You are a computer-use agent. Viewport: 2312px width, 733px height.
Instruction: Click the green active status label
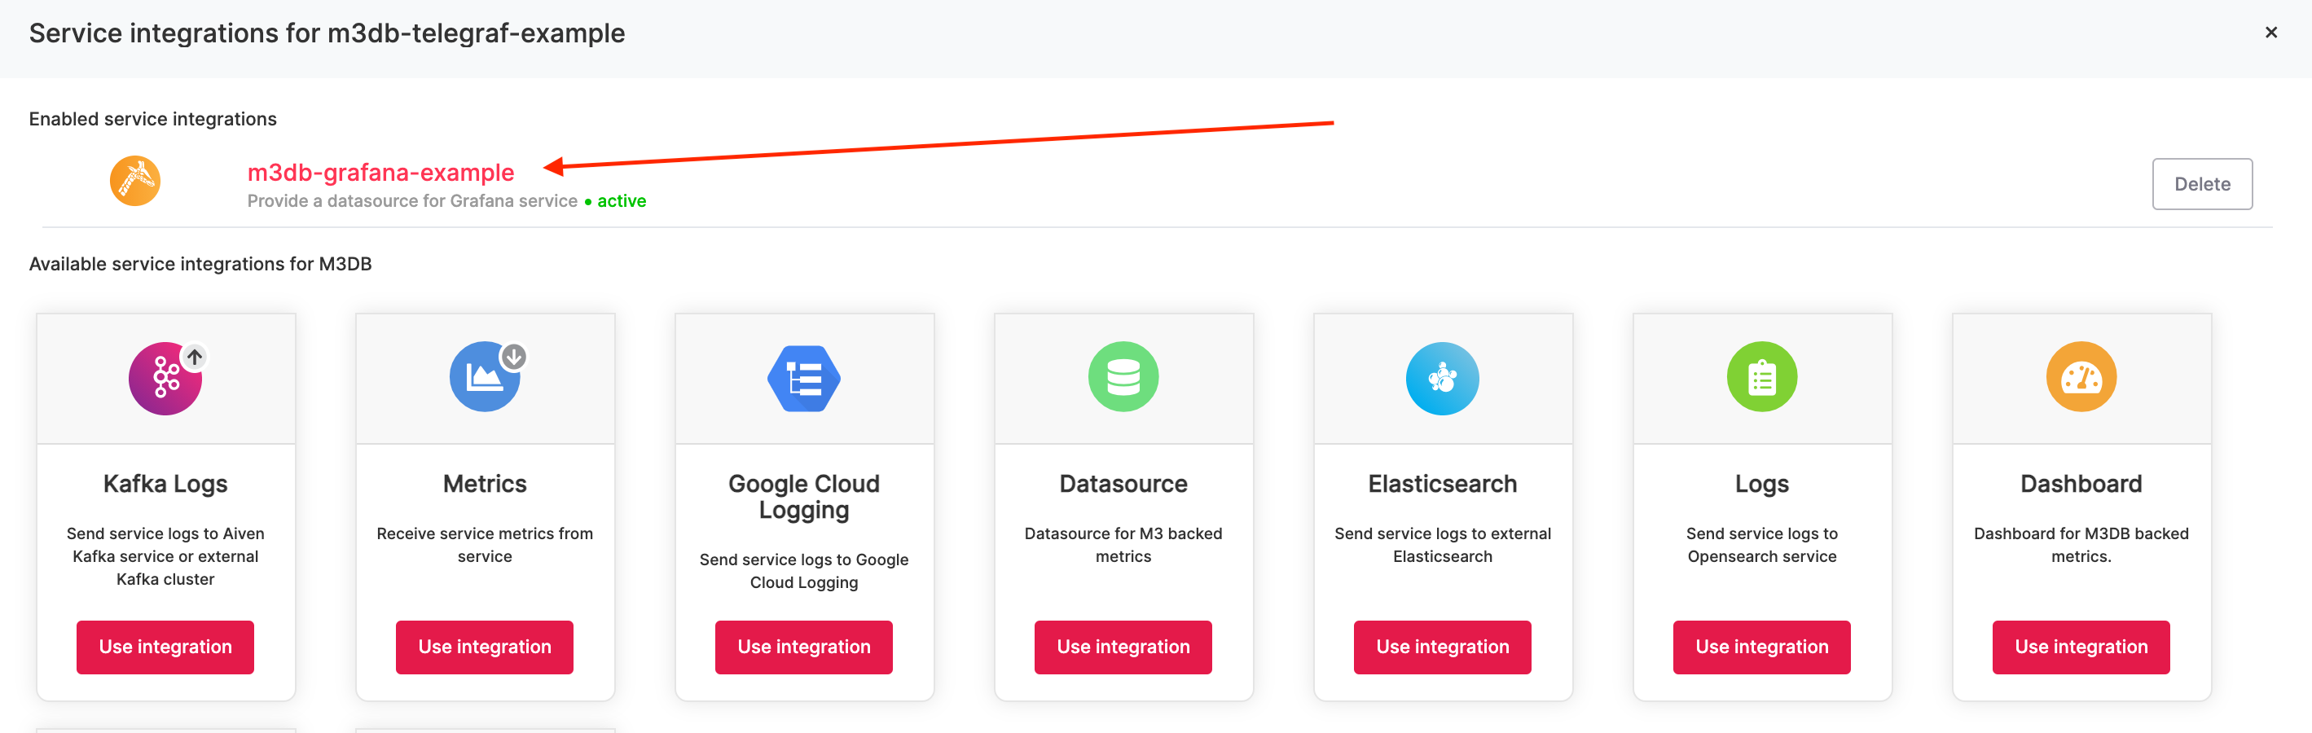(621, 201)
